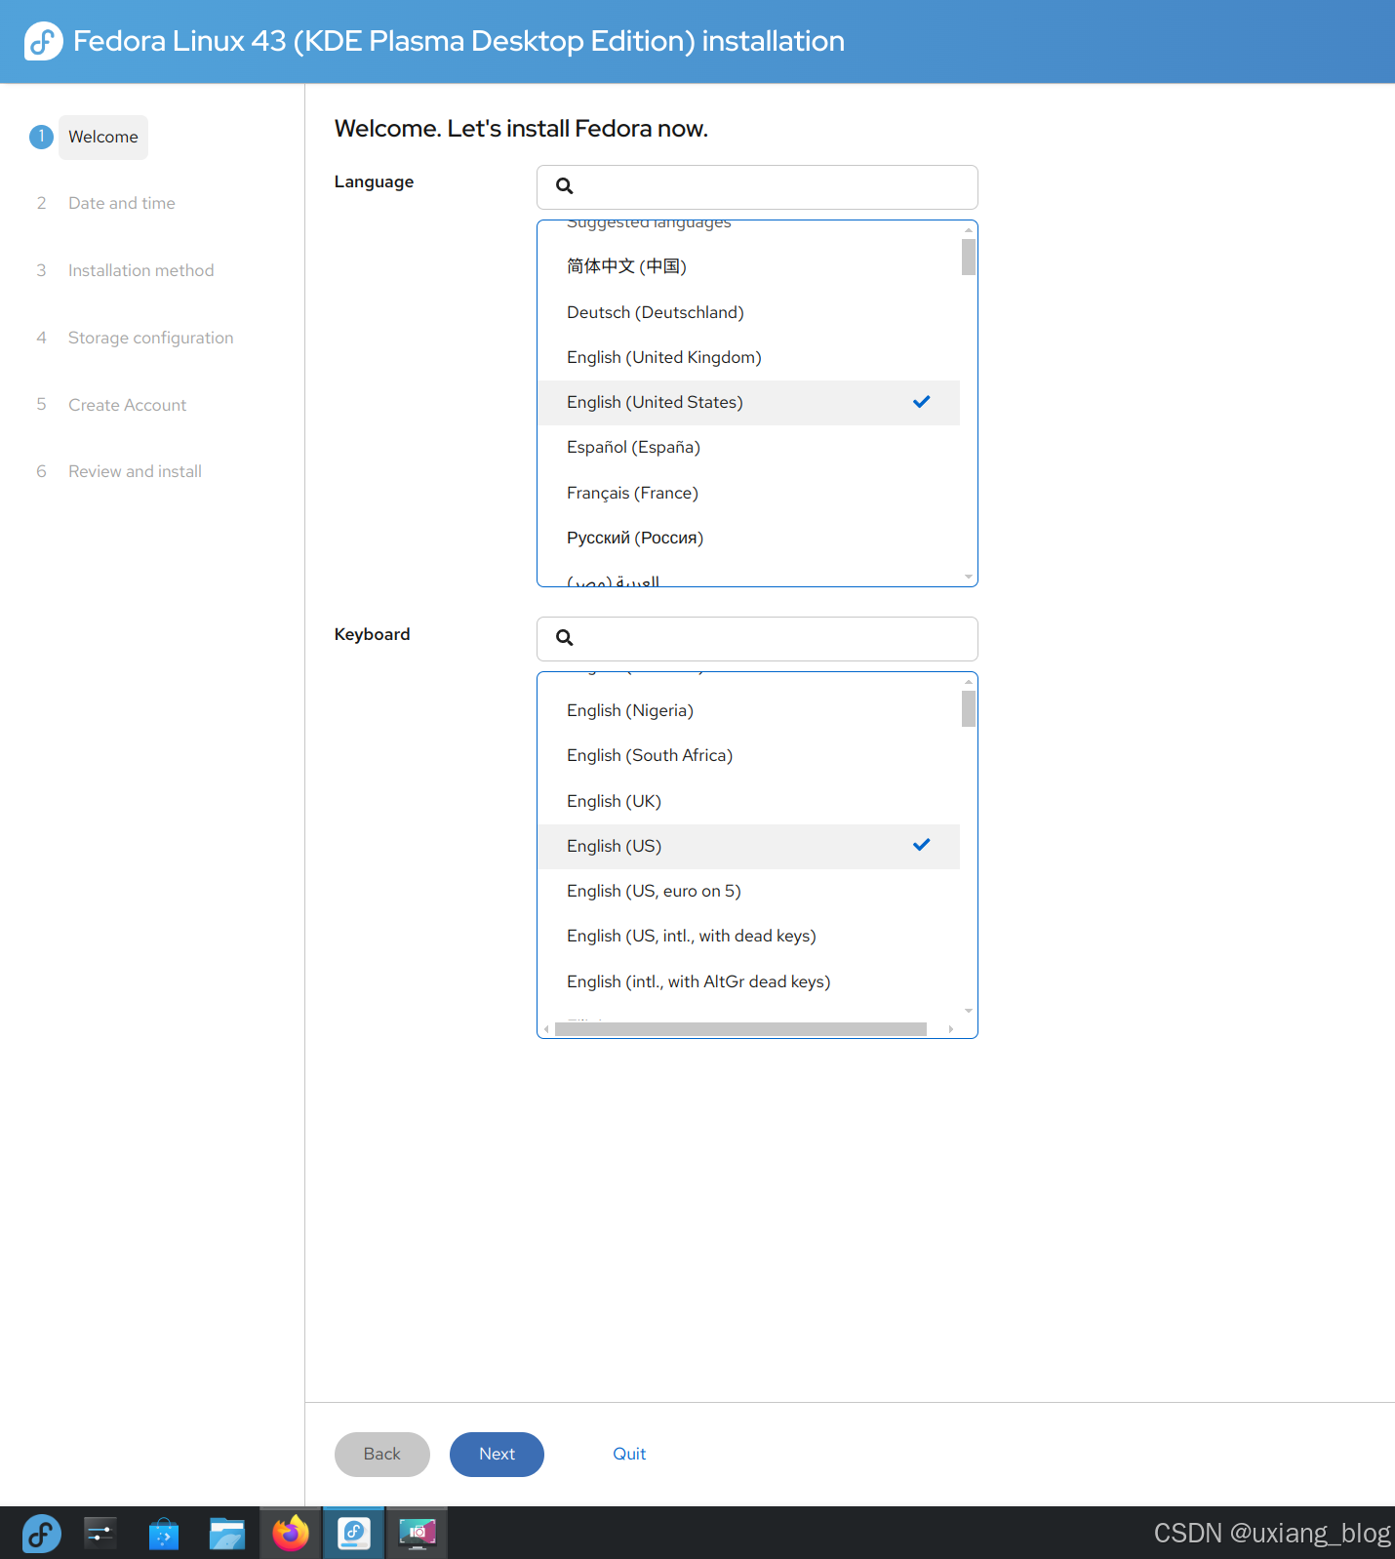Viewport: 1395px width, 1559px height.
Task: Open the Fedora start menu in the taskbar
Action: click(42, 1533)
